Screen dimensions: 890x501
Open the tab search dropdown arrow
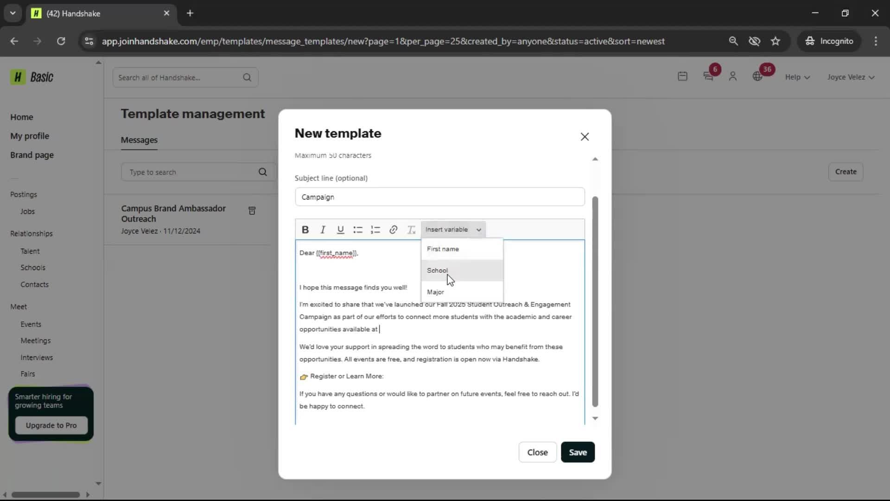click(13, 13)
